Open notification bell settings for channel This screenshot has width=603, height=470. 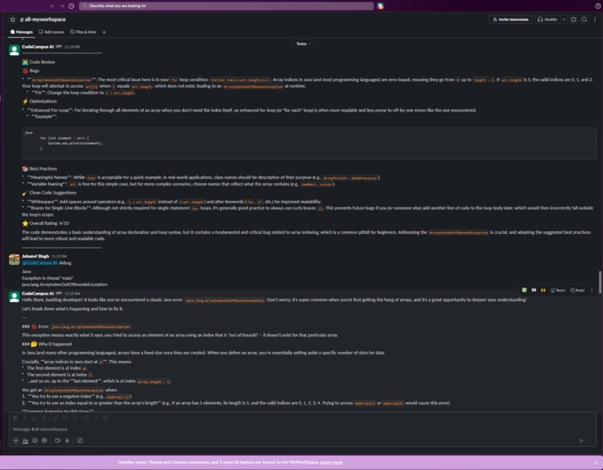(x=573, y=19)
